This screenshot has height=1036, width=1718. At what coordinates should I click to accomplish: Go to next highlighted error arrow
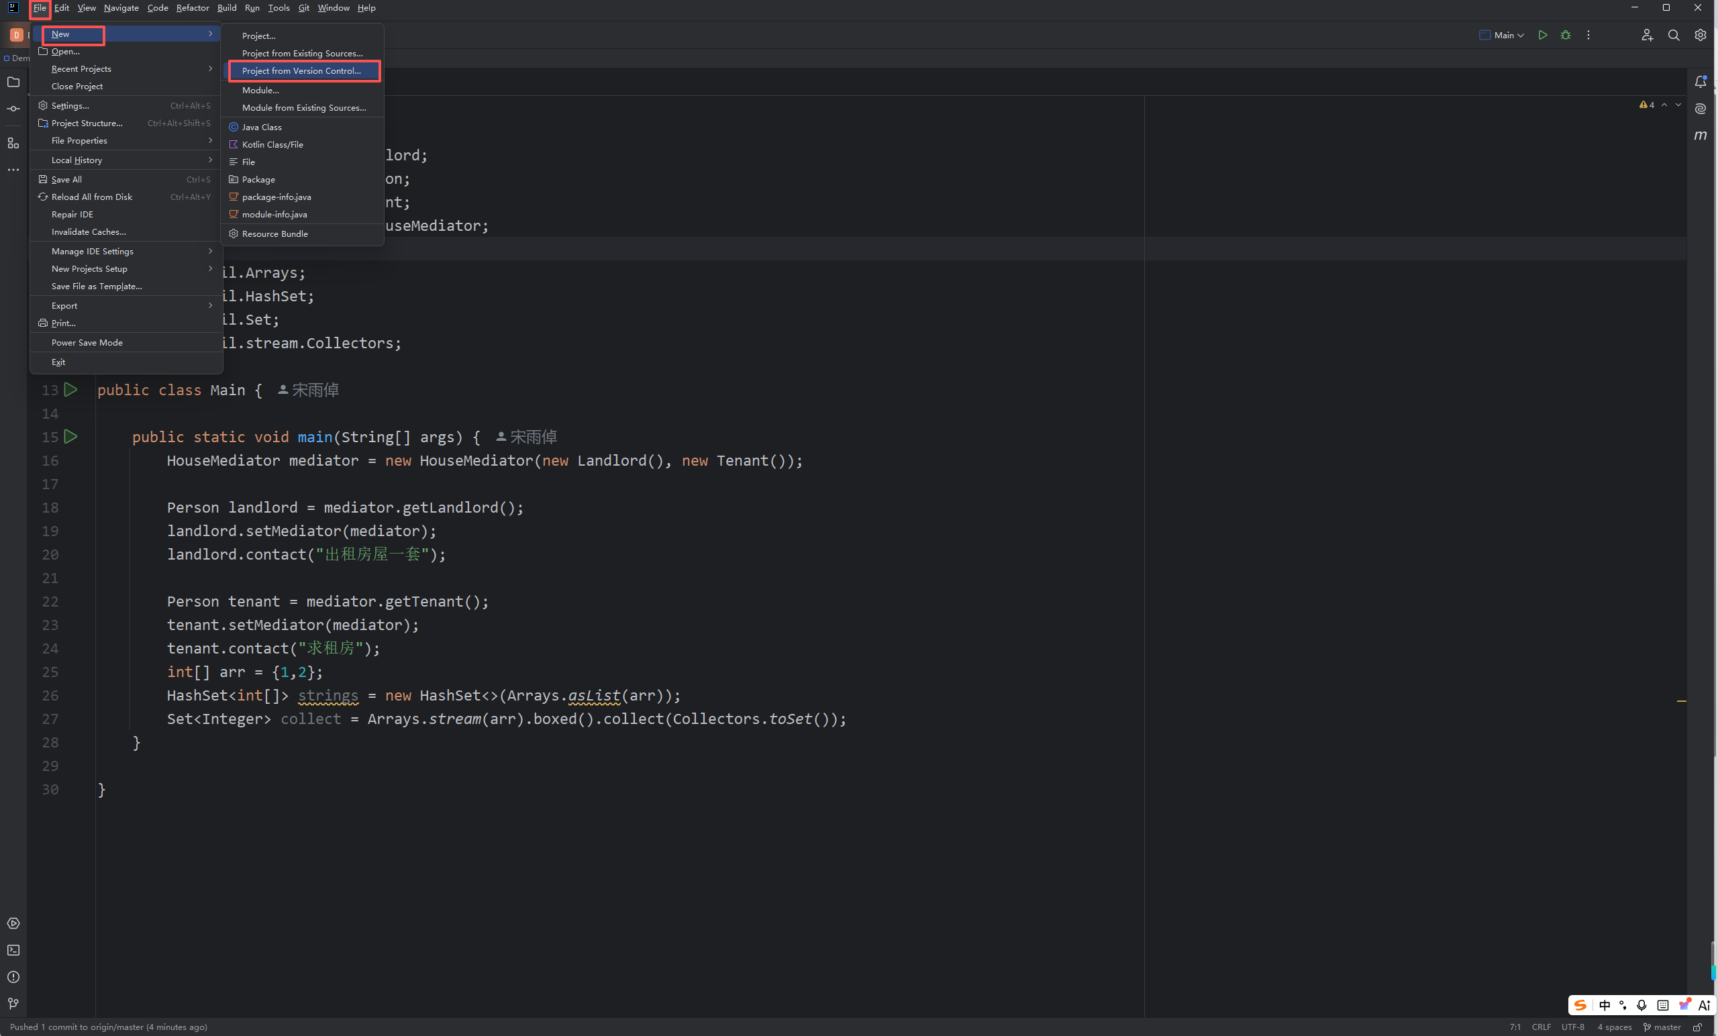tap(1678, 105)
